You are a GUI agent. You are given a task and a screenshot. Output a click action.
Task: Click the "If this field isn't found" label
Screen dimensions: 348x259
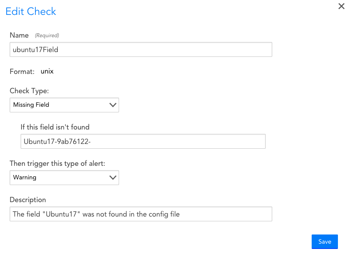(x=55, y=127)
